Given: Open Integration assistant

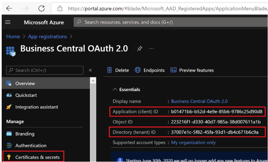Looking at the screenshot, I should coord(36,107).
